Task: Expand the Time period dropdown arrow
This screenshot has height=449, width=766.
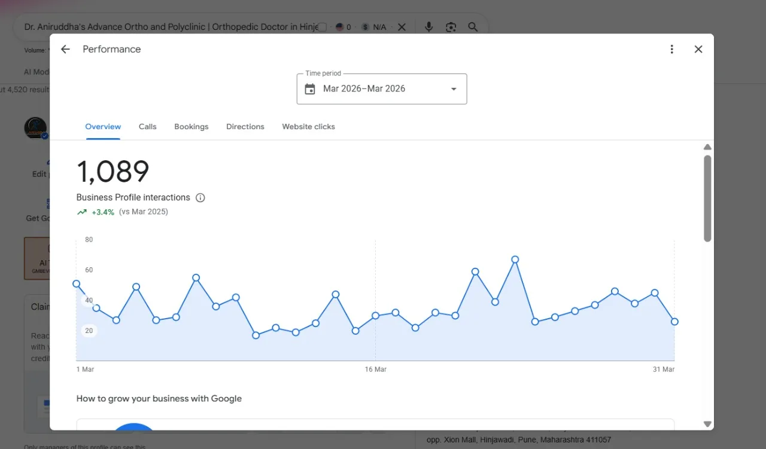Action: [454, 89]
